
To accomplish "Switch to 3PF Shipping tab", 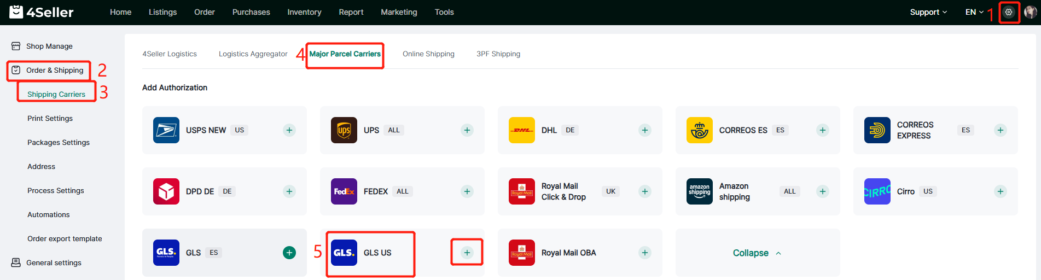I will tap(498, 54).
